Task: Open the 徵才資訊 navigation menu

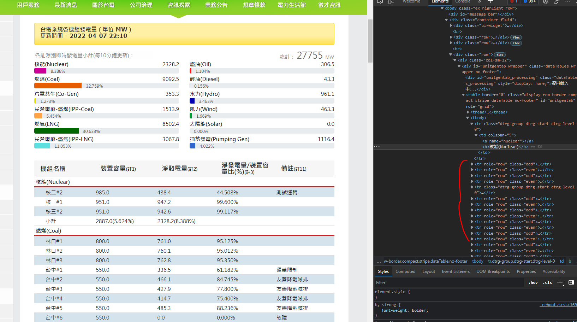Action: point(329,5)
